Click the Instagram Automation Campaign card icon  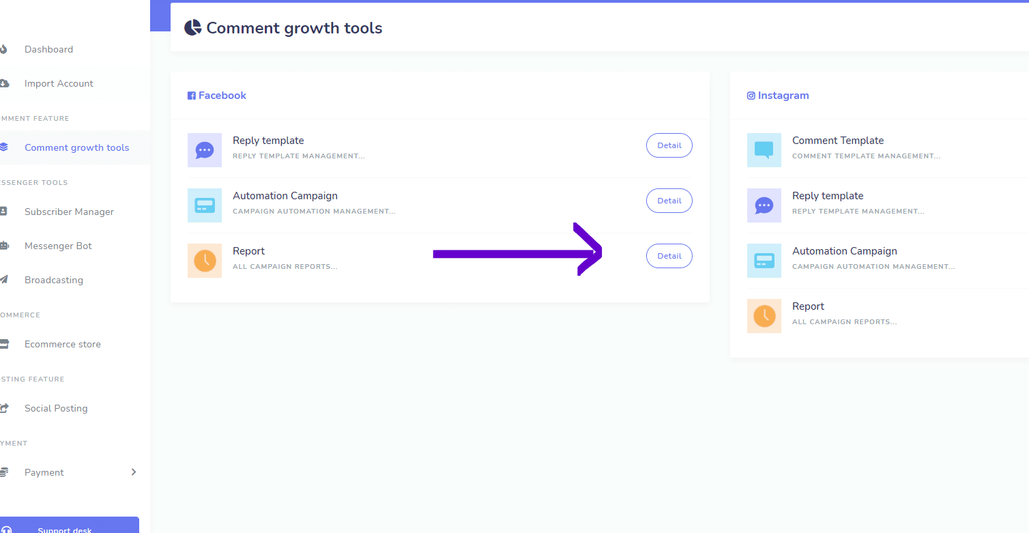click(764, 261)
